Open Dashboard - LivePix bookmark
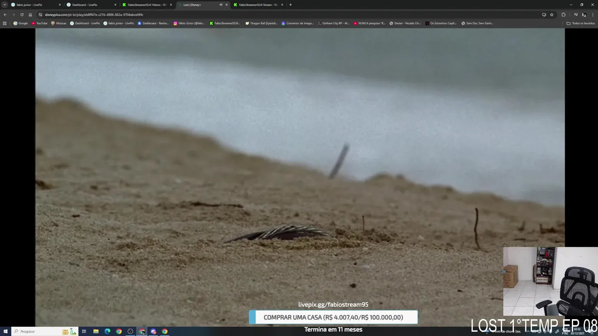 85,23
